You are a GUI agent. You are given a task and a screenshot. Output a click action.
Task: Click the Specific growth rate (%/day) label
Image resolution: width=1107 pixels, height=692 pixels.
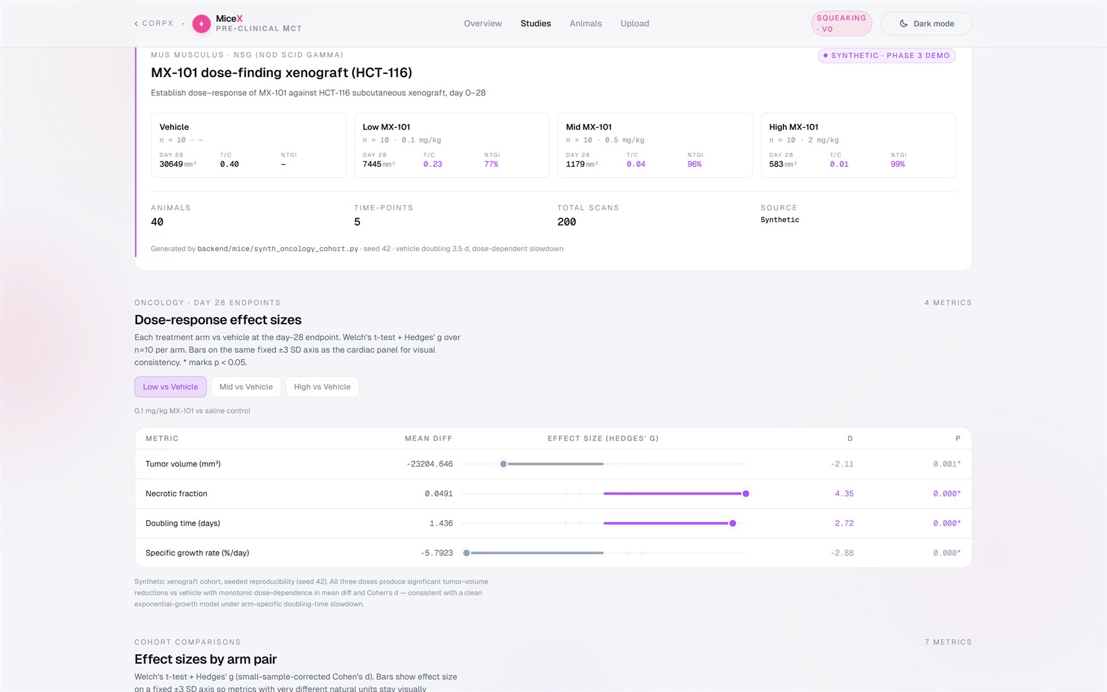[198, 553]
